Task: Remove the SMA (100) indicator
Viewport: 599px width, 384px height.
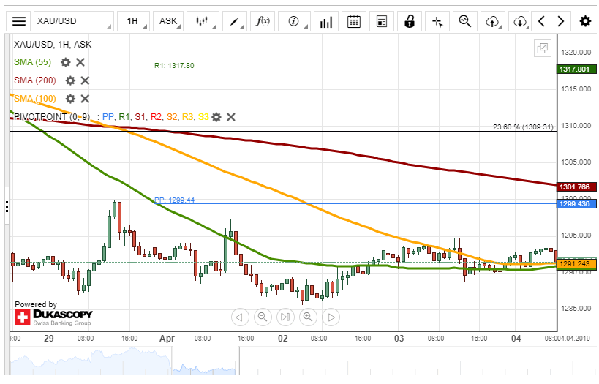Action: click(x=85, y=99)
